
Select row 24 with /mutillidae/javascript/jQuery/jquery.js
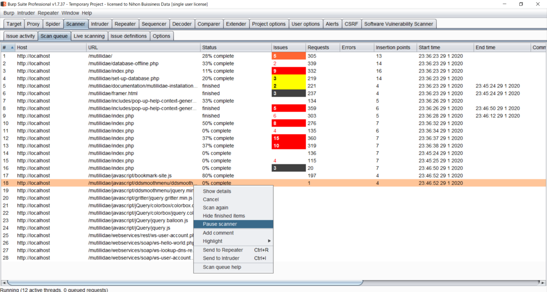tap(273, 228)
